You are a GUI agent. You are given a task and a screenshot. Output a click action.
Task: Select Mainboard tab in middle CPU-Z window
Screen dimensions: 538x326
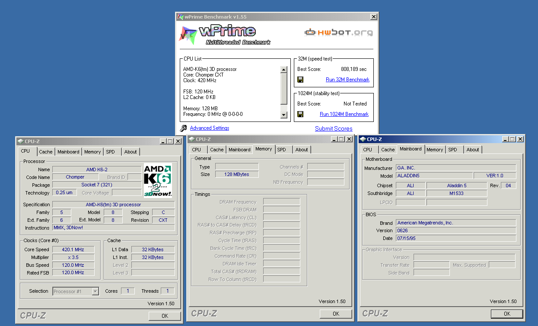click(x=239, y=150)
